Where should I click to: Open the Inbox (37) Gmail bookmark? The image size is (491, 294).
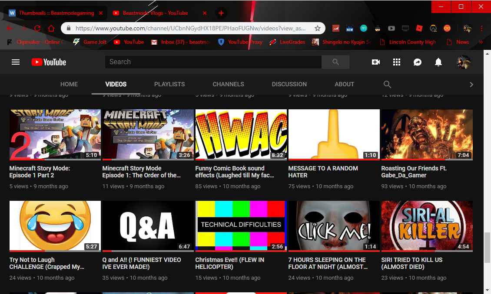tap(181, 42)
